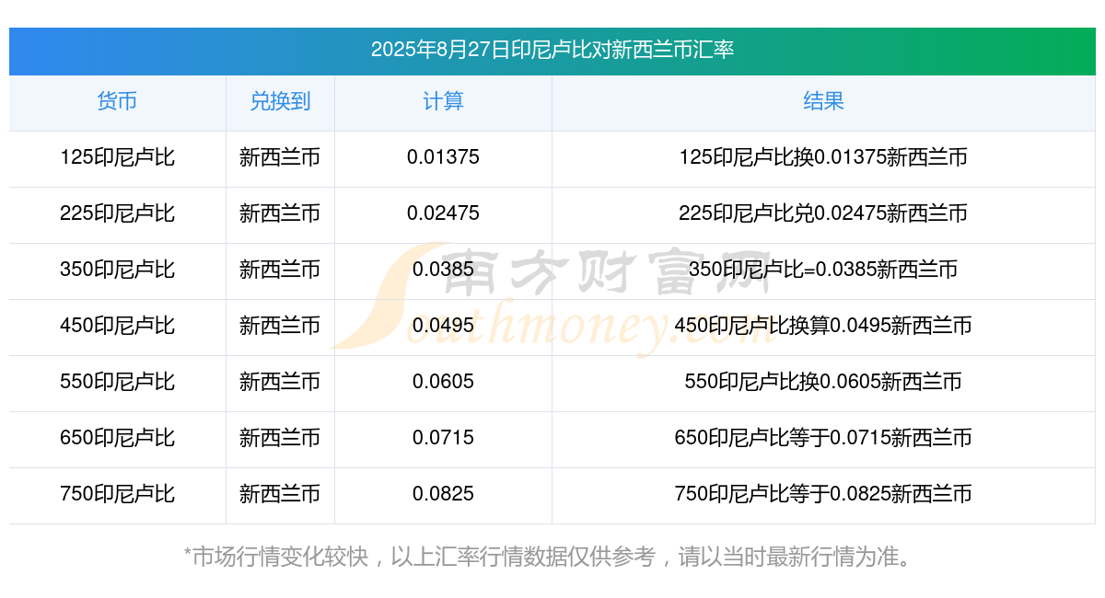This screenshot has height=598, width=1105.
Task: Click the value 0.0825 in 计算 column
Action: pyautogui.click(x=443, y=494)
